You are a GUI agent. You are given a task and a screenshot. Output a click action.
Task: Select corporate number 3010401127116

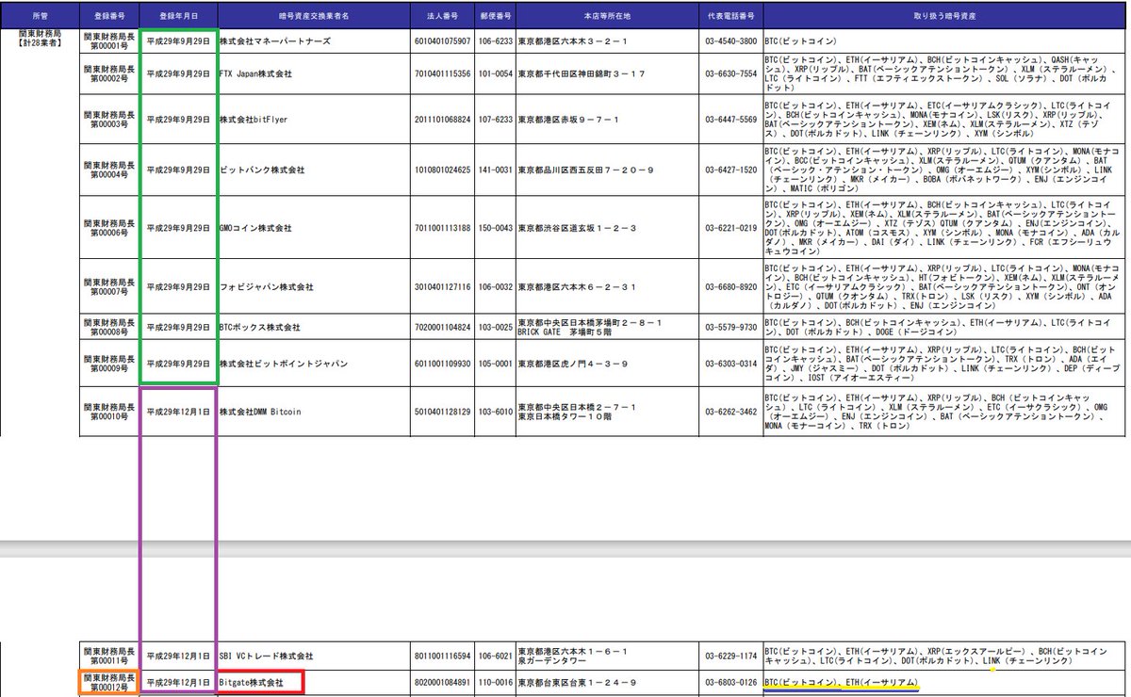point(441,286)
